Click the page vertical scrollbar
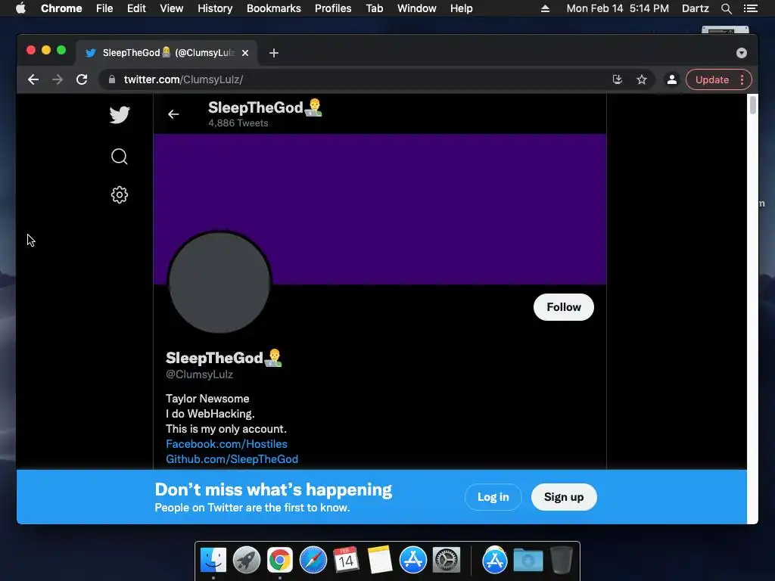 pyautogui.click(x=752, y=106)
